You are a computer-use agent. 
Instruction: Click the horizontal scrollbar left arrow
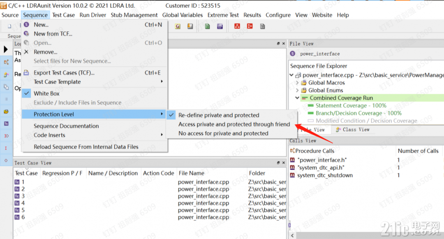[292, 236]
